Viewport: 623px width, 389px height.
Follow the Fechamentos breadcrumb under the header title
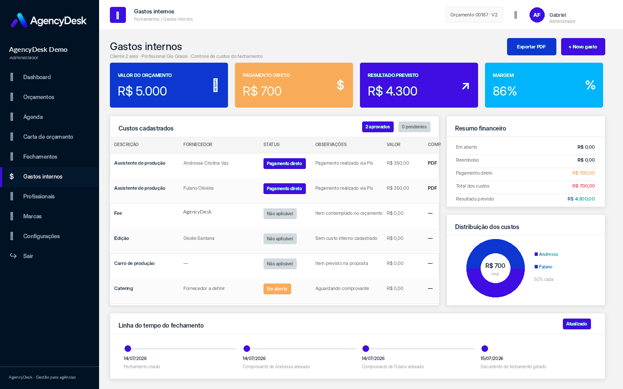point(147,19)
